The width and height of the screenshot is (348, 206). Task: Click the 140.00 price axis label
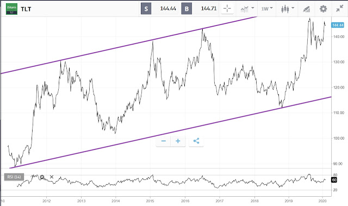[x=338, y=36]
